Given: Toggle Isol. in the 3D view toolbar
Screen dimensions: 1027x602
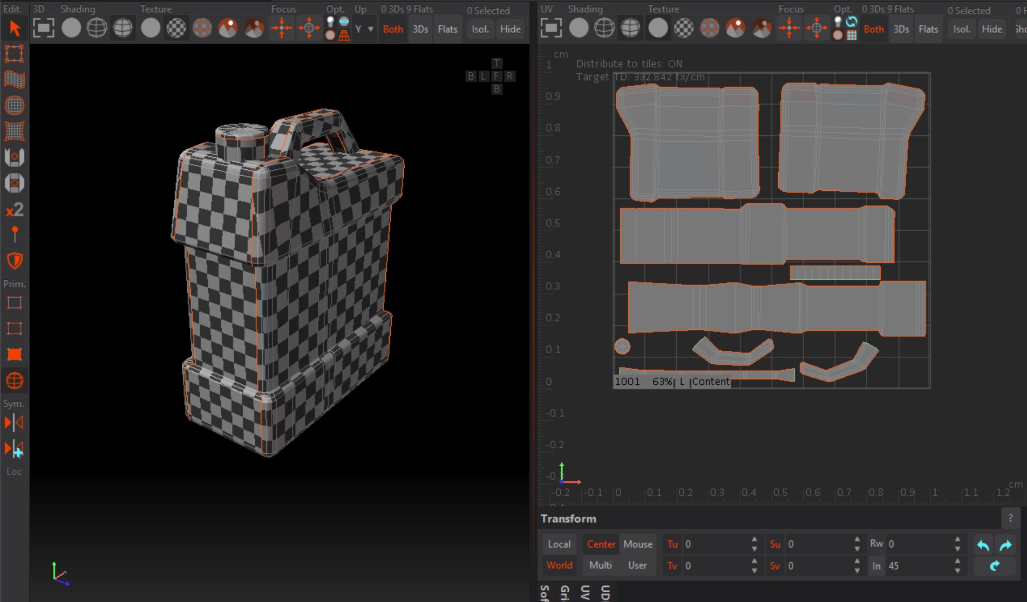Looking at the screenshot, I should (x=480, y=29).
